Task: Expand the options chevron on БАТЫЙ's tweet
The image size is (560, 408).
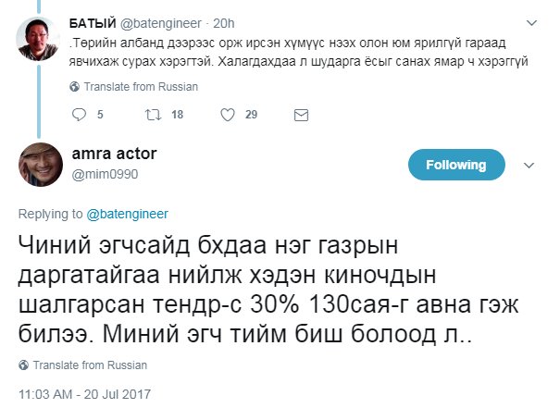Action: point(532,23)
